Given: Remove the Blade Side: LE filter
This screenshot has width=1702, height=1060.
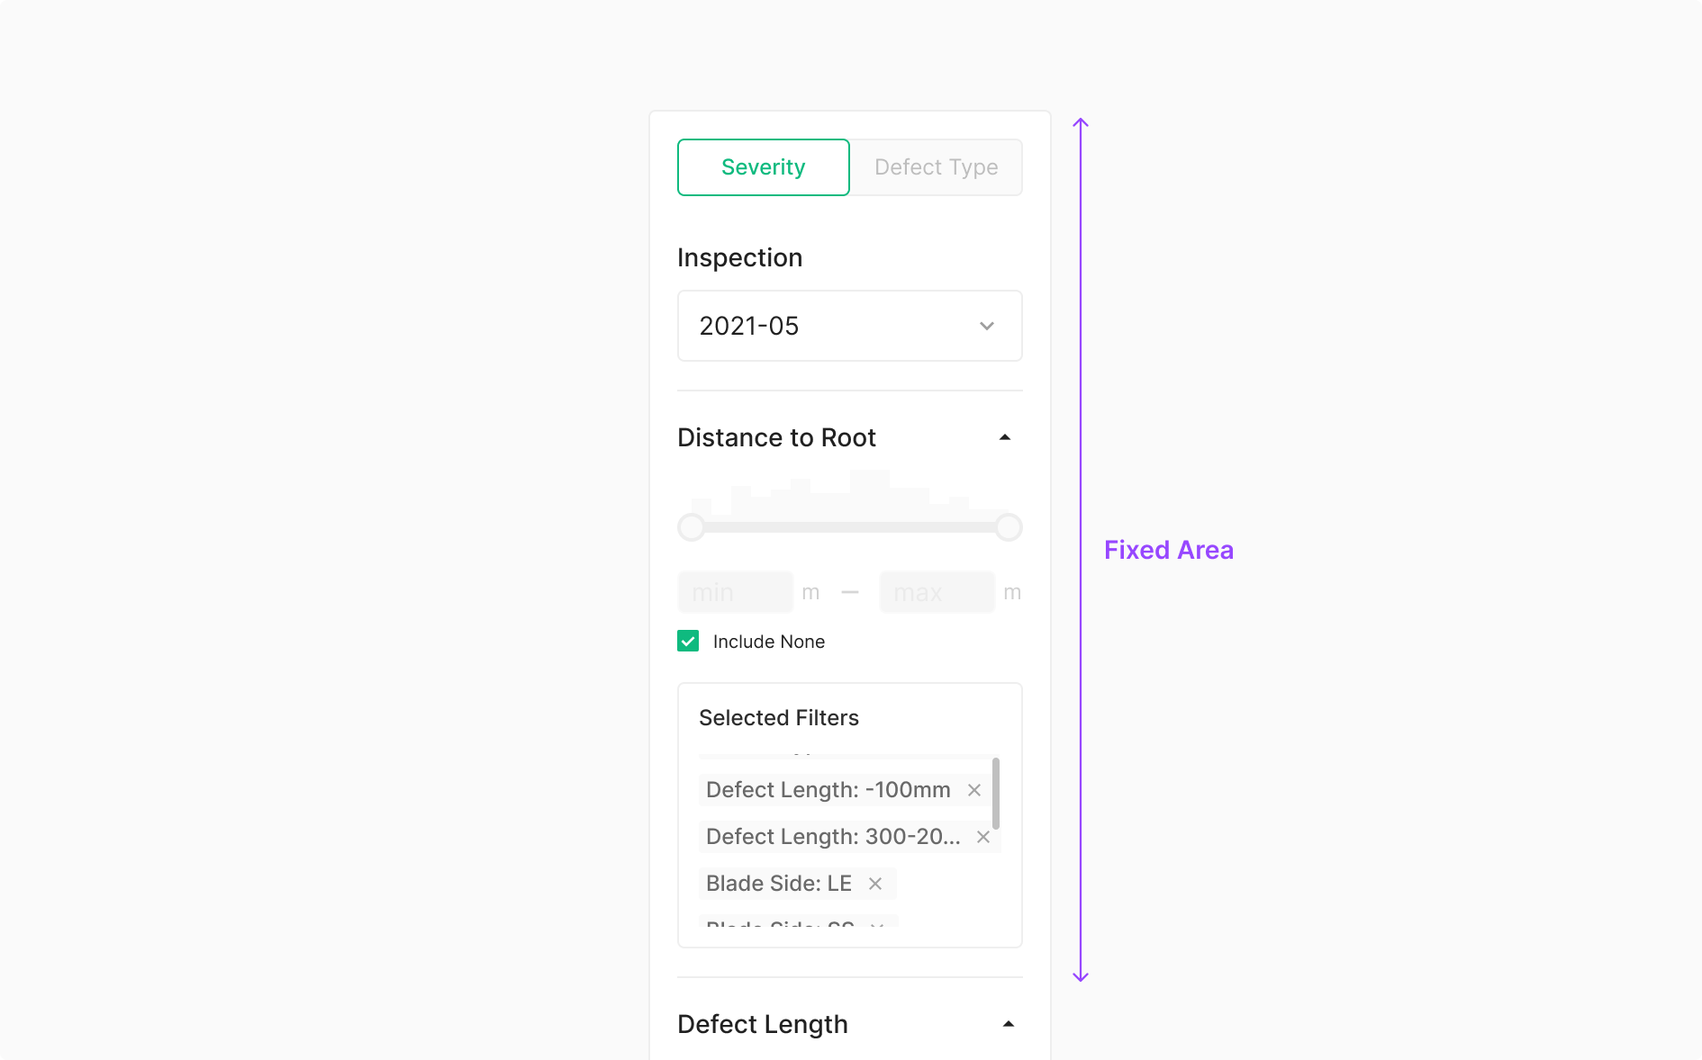Looking at the screenshot, I should (875, 884).
